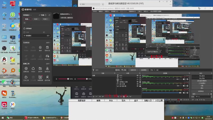Image resolution: width=213 pixels, height=120 pixels.
Task: Expand 全部 next to 互动玩法
Action: tap(48, 43)
